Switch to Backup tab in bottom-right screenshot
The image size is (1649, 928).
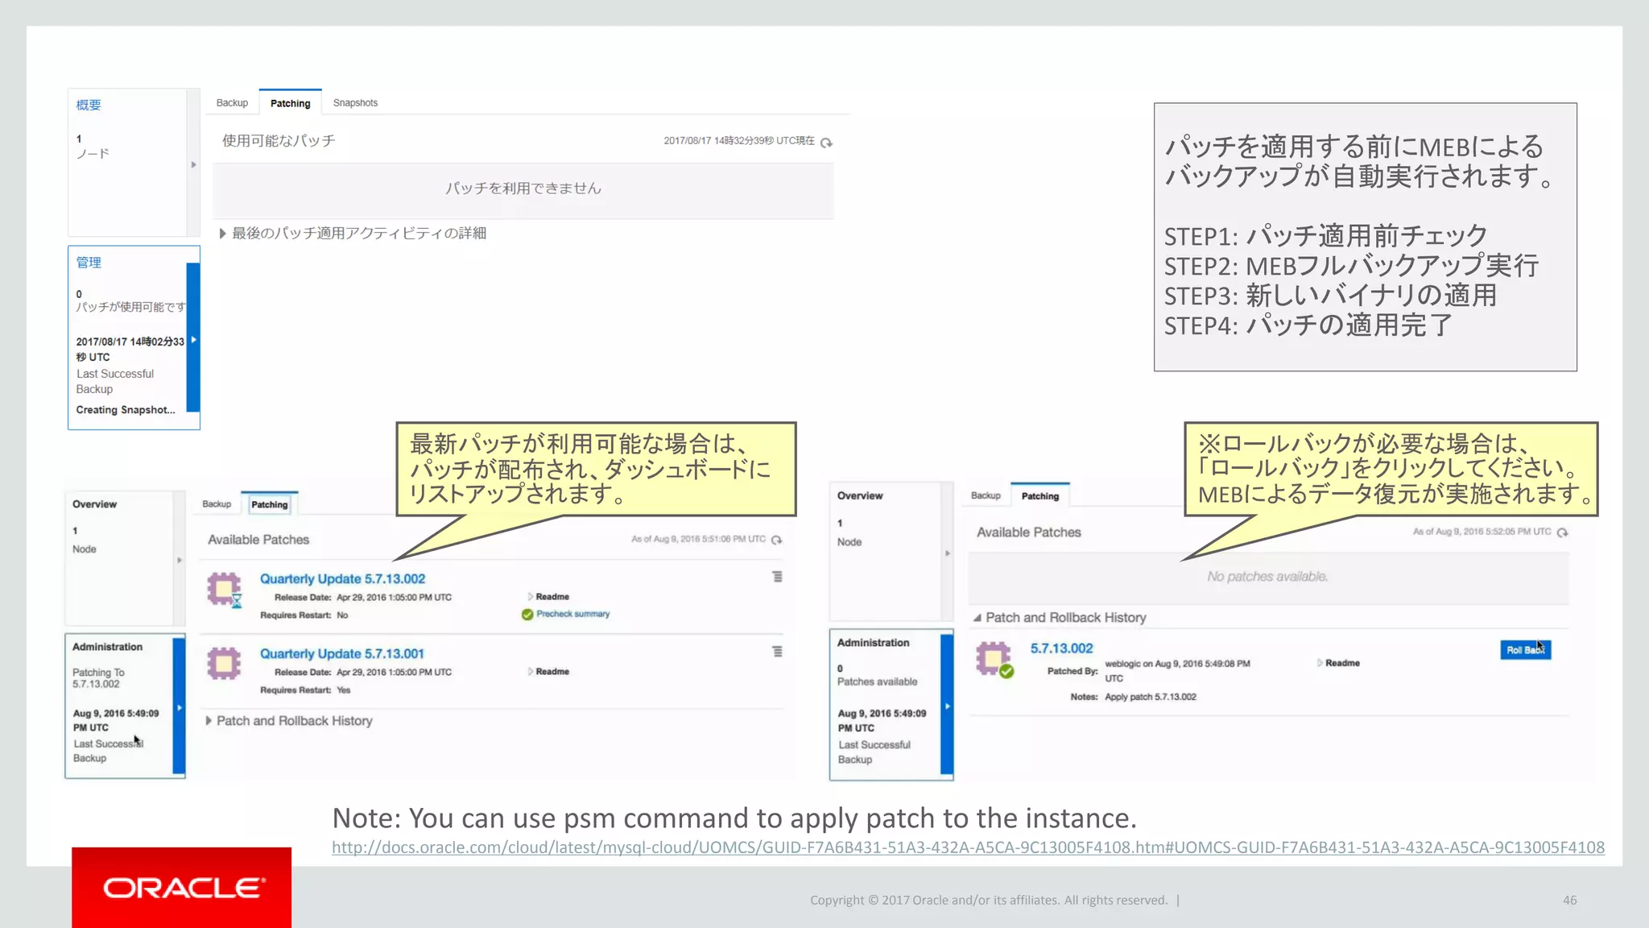coord(986,496)
